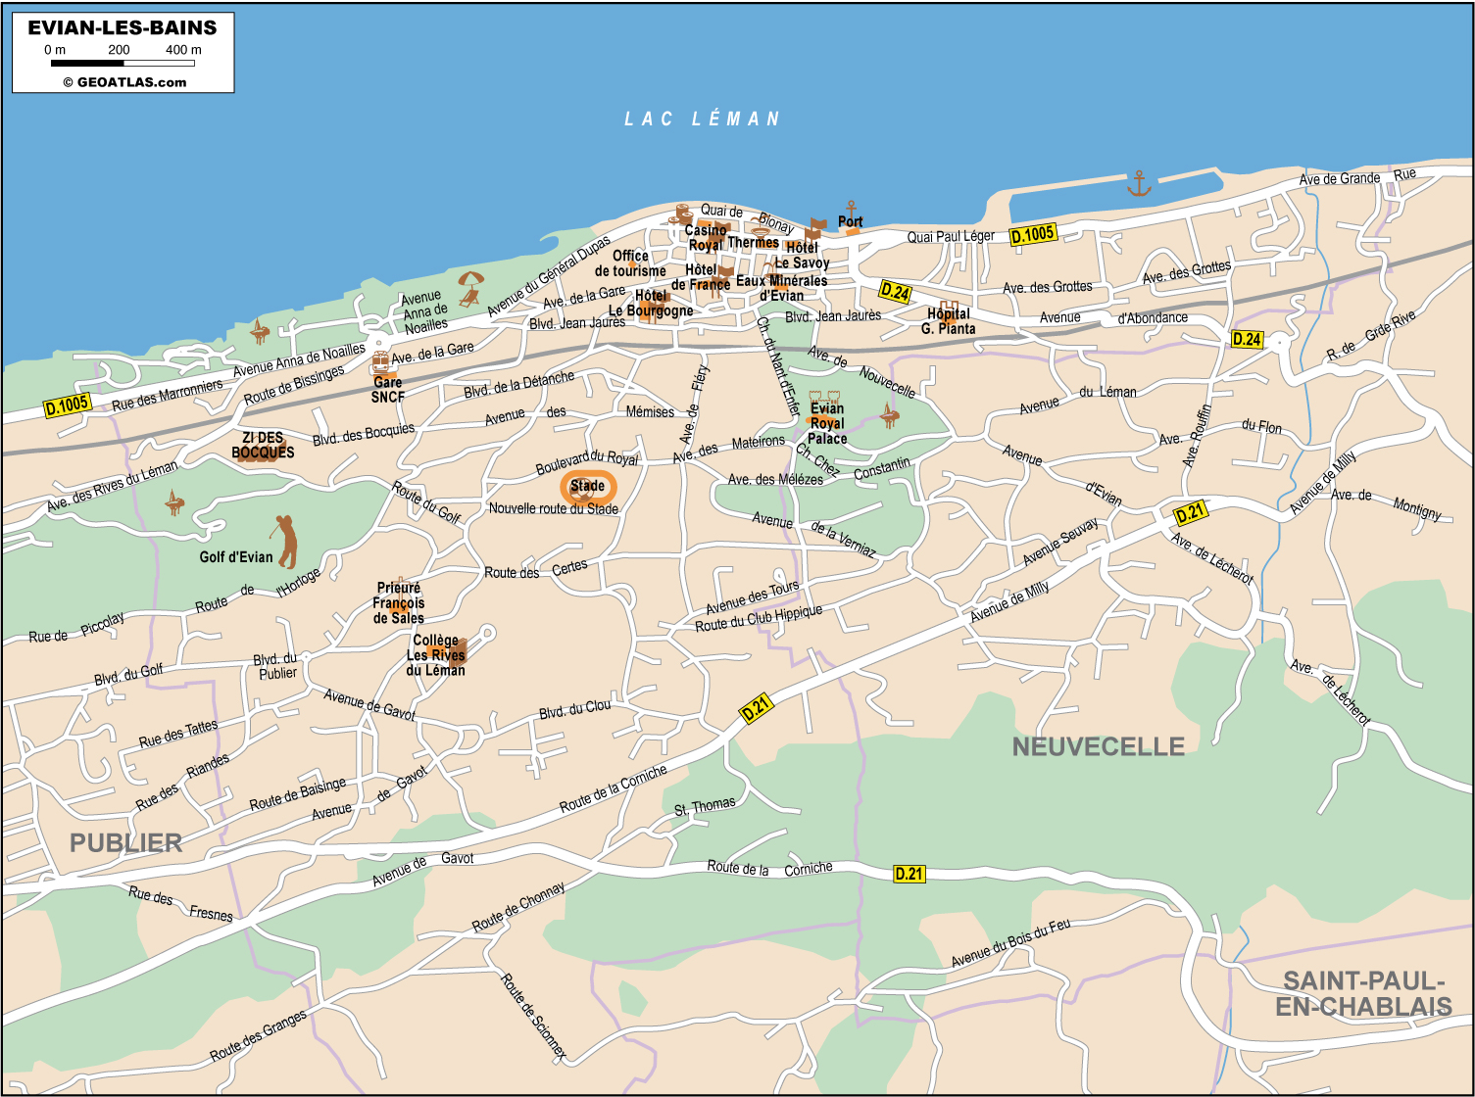
Task: Click the castle icon above Evian Royal Palace
Action: click(825, 398)
